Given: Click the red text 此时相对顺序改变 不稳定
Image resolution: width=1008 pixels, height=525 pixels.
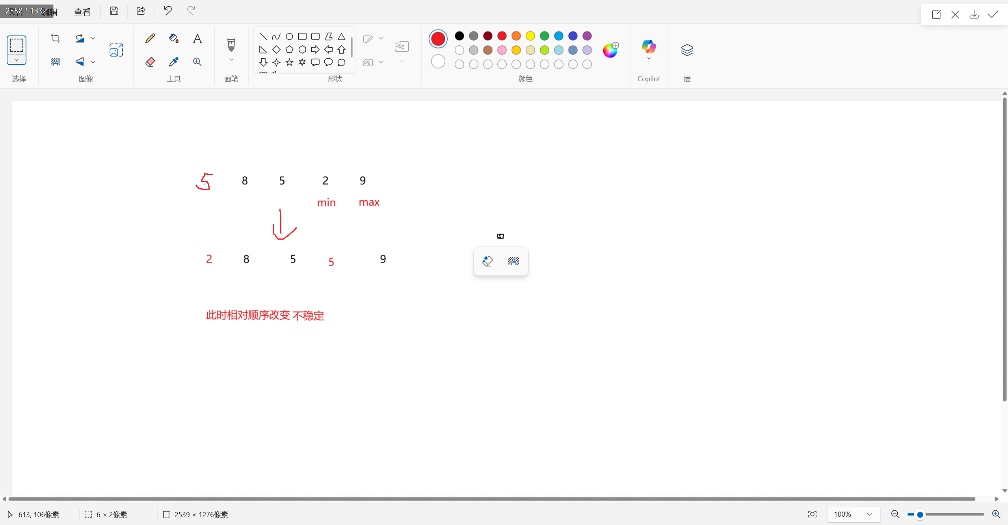Looking at the screenshot, I should tap(265, 315).
